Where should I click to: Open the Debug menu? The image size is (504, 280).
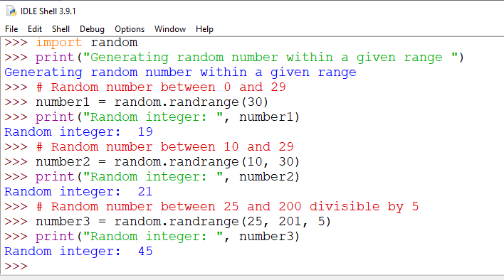92,29
